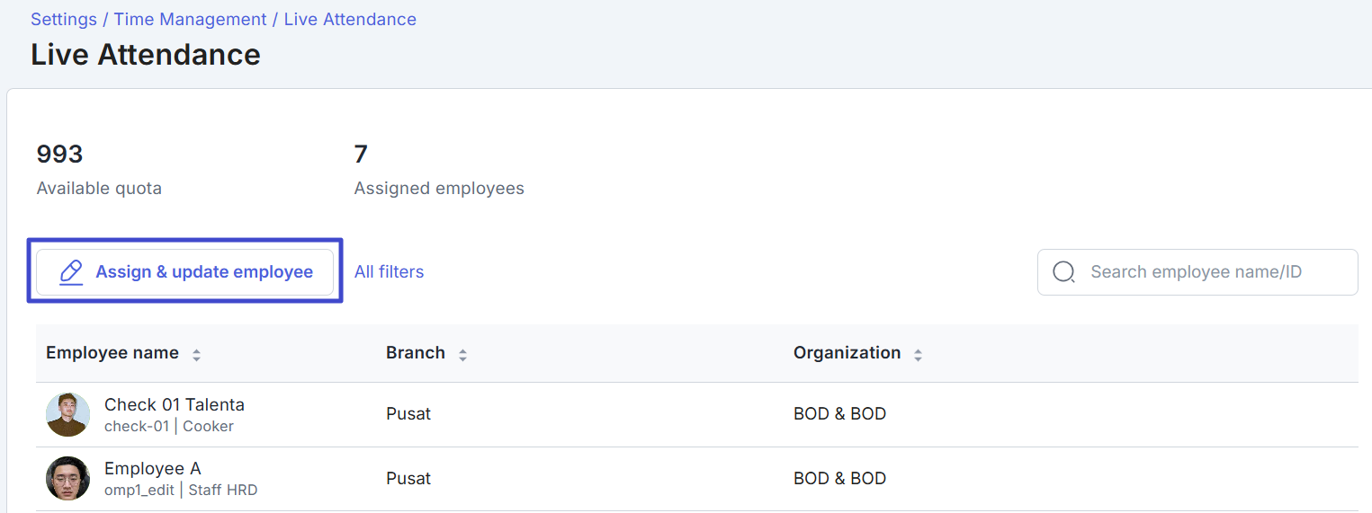Click sort arrows beside Organization column

click(x=918, y=355)
